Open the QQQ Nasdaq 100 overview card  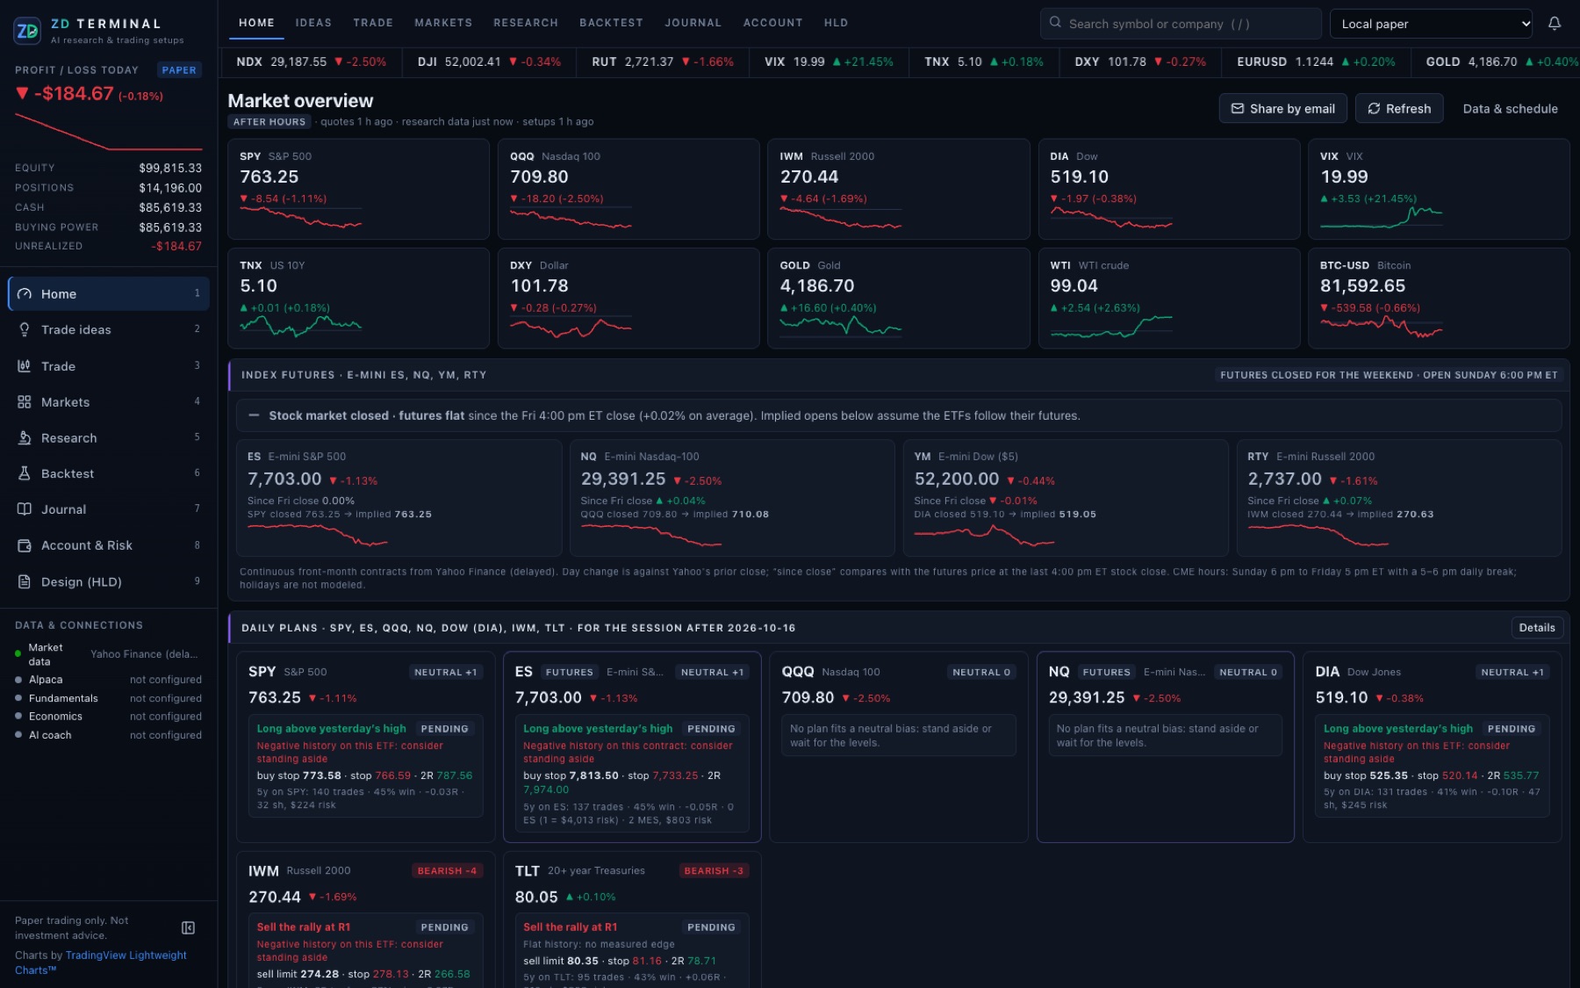628,189
